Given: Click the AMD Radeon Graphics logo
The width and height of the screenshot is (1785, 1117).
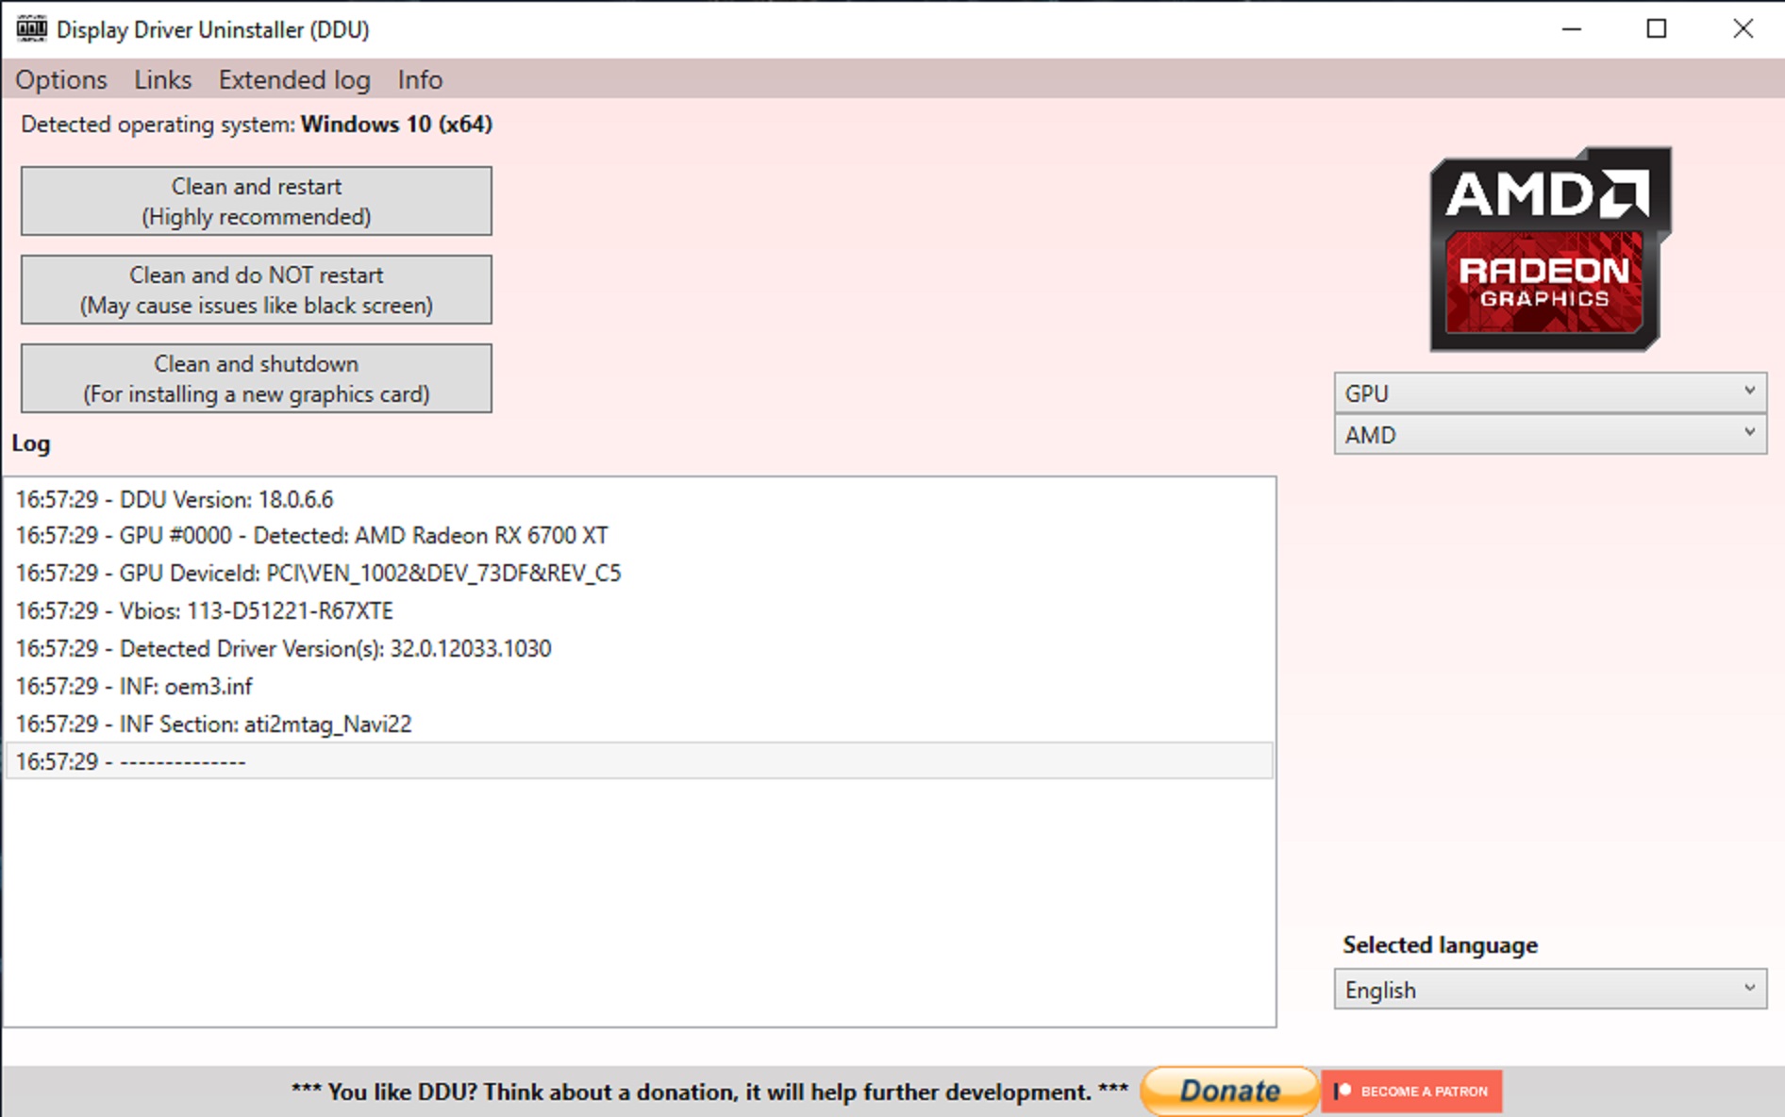Looking at the screenshot, I should tap(1550, 249).
